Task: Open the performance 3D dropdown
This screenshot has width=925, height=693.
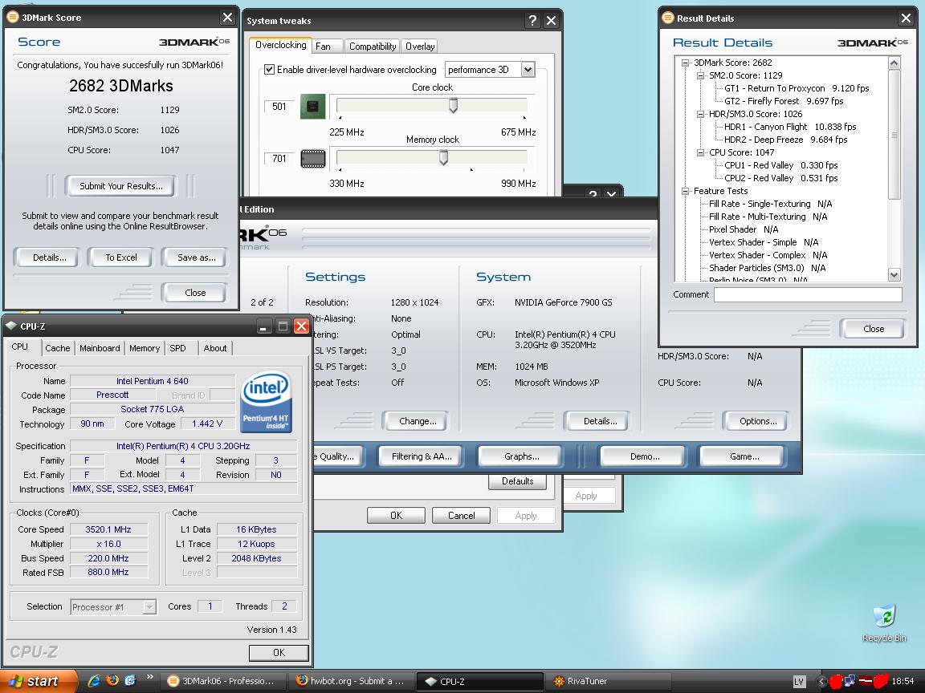Action: click(x=528, y=70)
